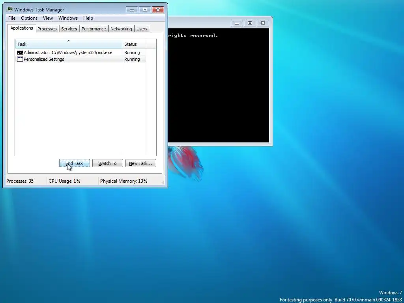Switch to the Performance tab
The height and width of the screenshot is (303, 404).
(94, 29)
